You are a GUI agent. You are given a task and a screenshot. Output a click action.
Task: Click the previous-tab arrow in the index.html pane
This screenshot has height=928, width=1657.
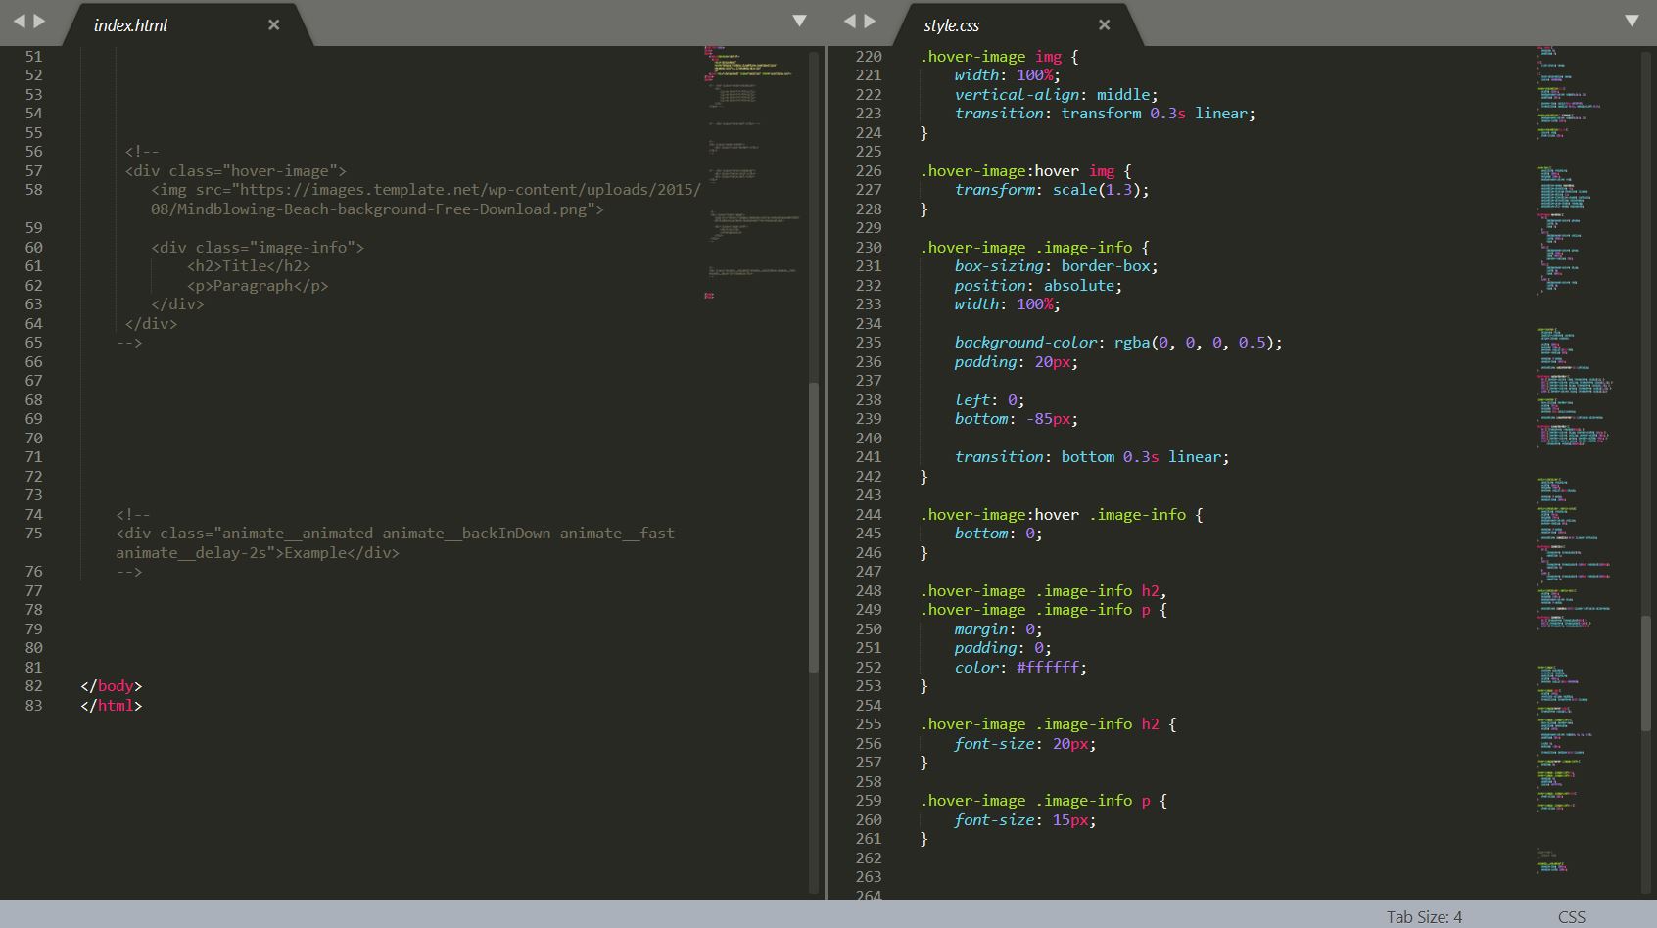click(19, 21)
